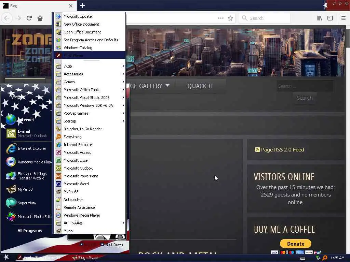350x262 pixels.
Task: Expand the garbled-name folder submenu
Action: click(x=90, y=223)
